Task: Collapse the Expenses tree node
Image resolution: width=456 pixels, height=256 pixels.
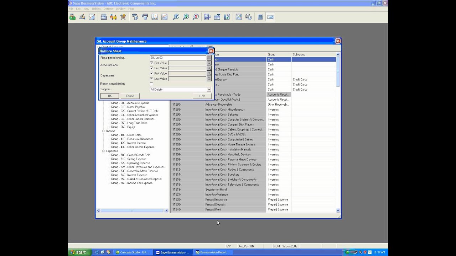Action: (x=103, y=151)
